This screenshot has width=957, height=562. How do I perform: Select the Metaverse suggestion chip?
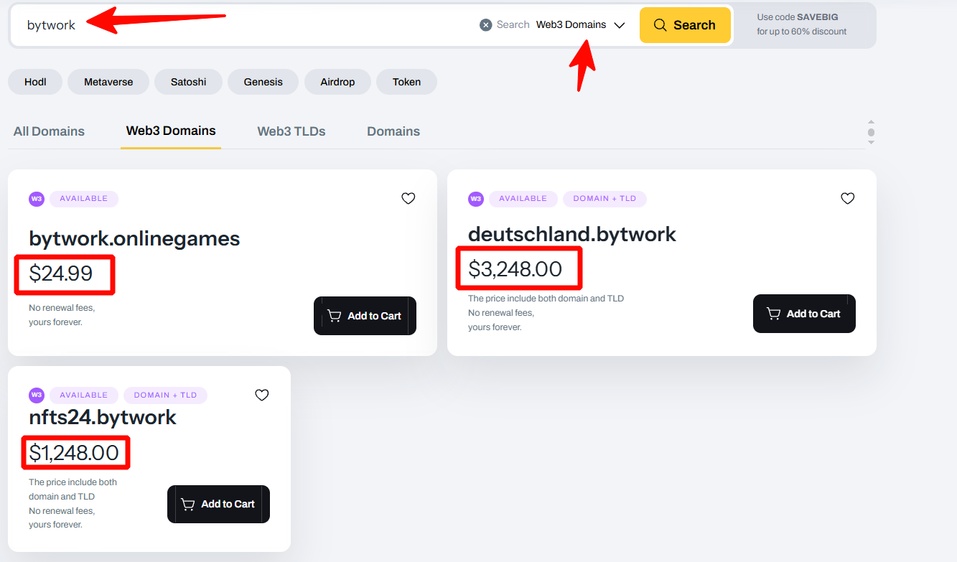pyautogui.click(x=108, y=82)
